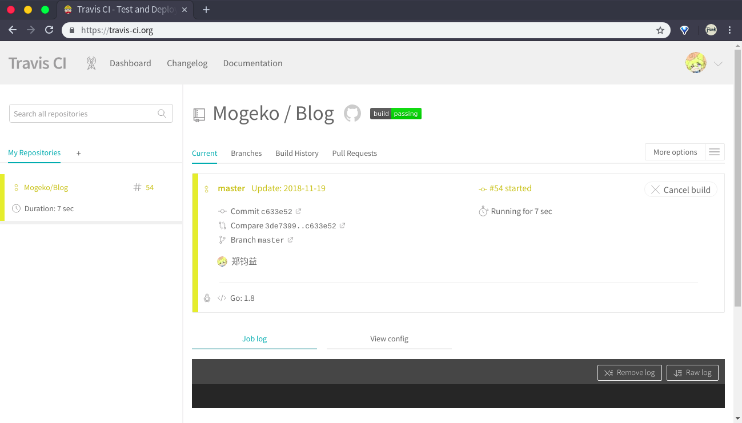Open external link icon next to compare 3de7399..c633e52
The width and height of the screenshot is (742, 423).
pyautogui.click(x=342, y=225)
